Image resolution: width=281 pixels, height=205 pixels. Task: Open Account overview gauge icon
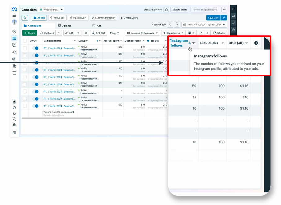pos(14,31)
